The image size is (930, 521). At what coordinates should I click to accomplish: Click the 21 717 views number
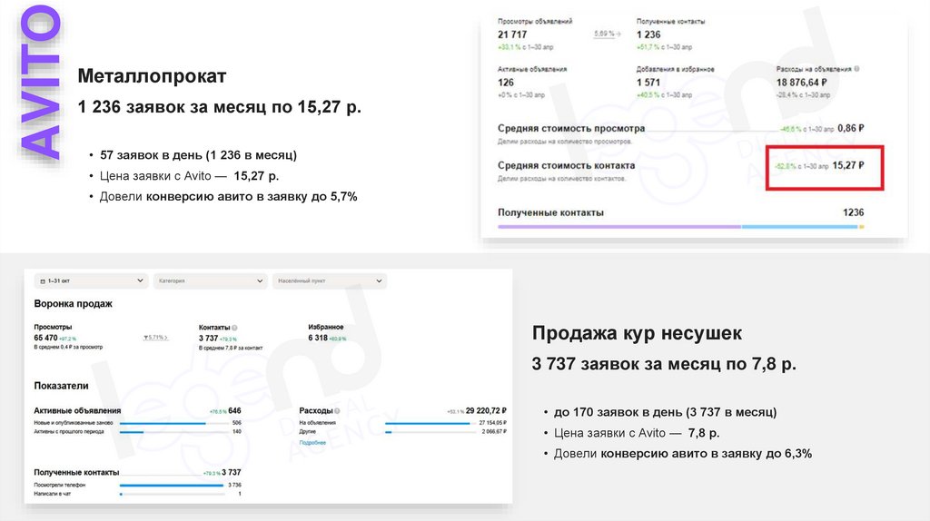(512, 34)
